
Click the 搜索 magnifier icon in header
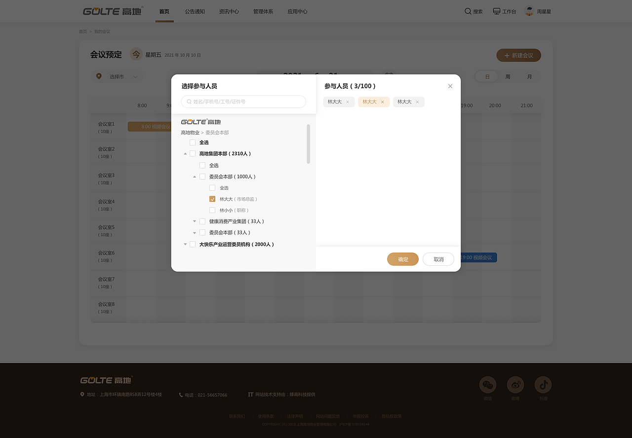click(468, 11)
